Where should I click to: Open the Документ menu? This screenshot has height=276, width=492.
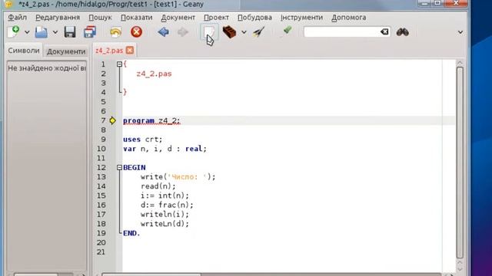178,18
